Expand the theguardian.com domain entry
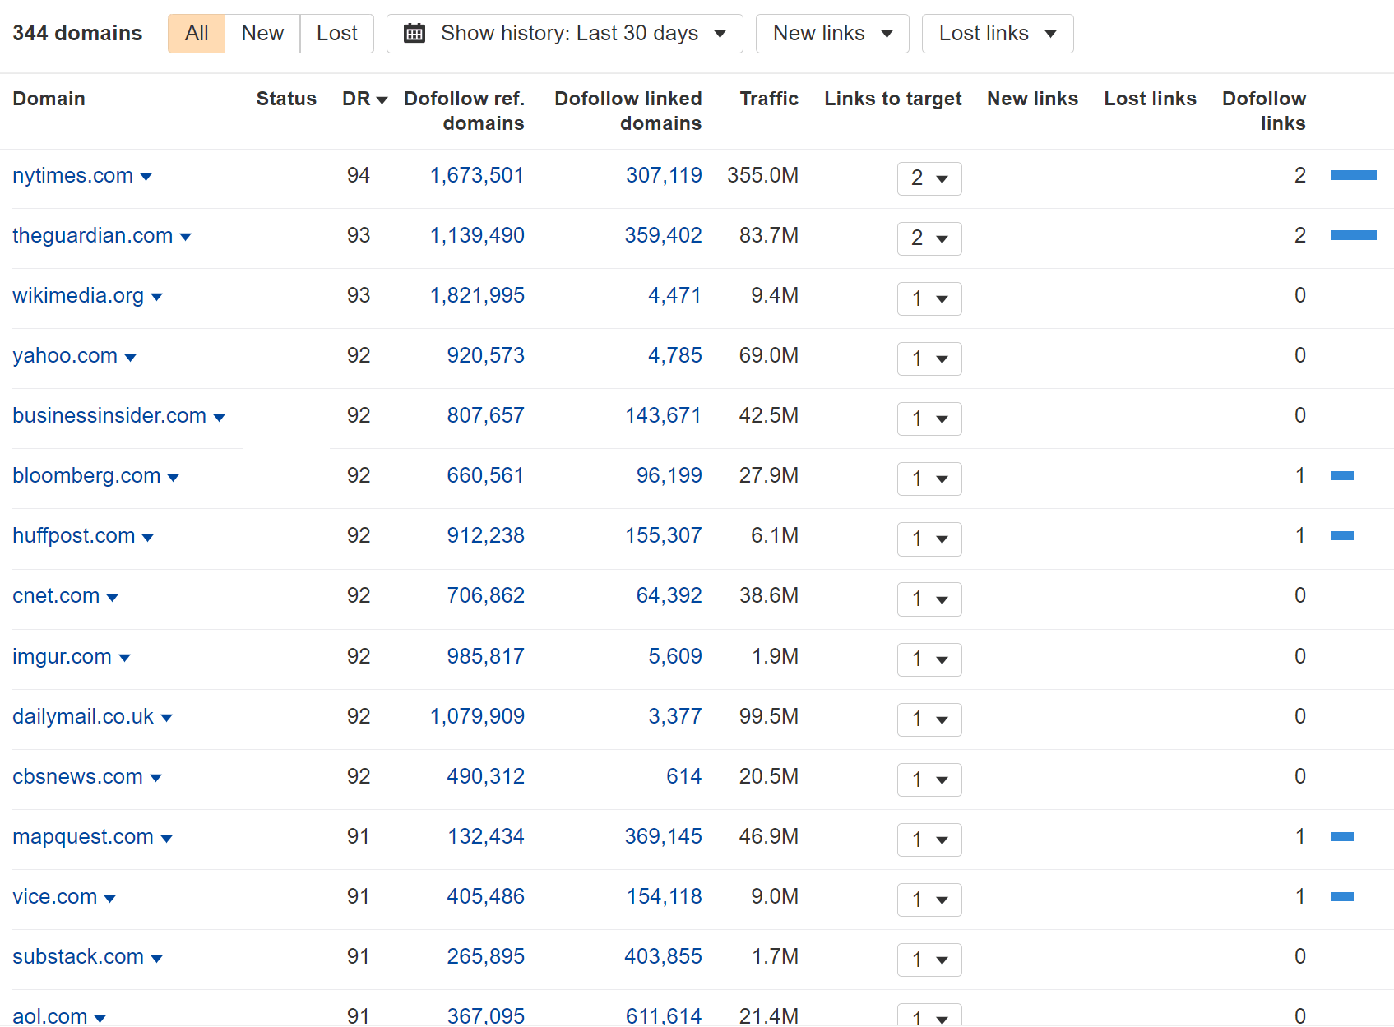Image resolution: width=1394 pixels, height=1027 pixels. click(188, 237)
